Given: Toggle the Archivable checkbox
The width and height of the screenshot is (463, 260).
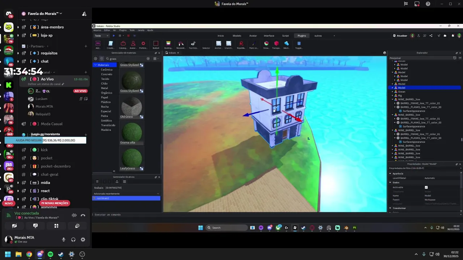Looking at the screenshot, I should coord(426,187).
